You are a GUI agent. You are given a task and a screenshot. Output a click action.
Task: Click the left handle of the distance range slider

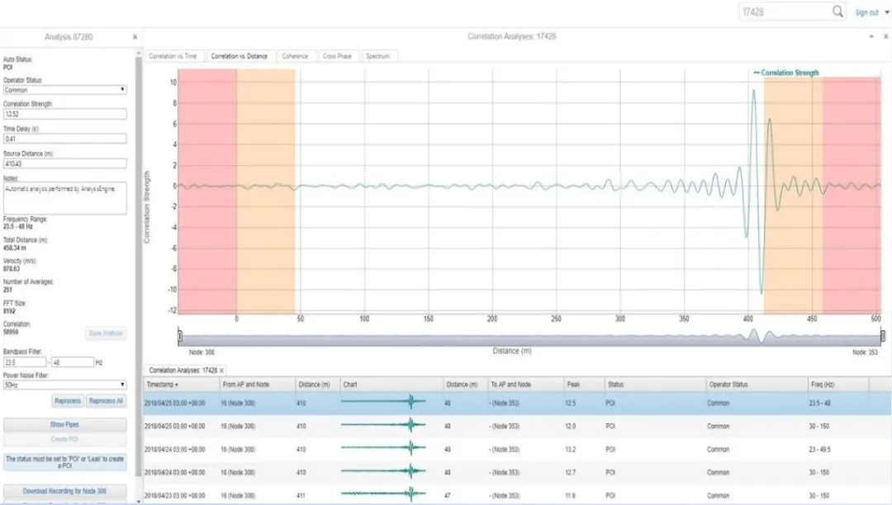(x=180, y=337)
